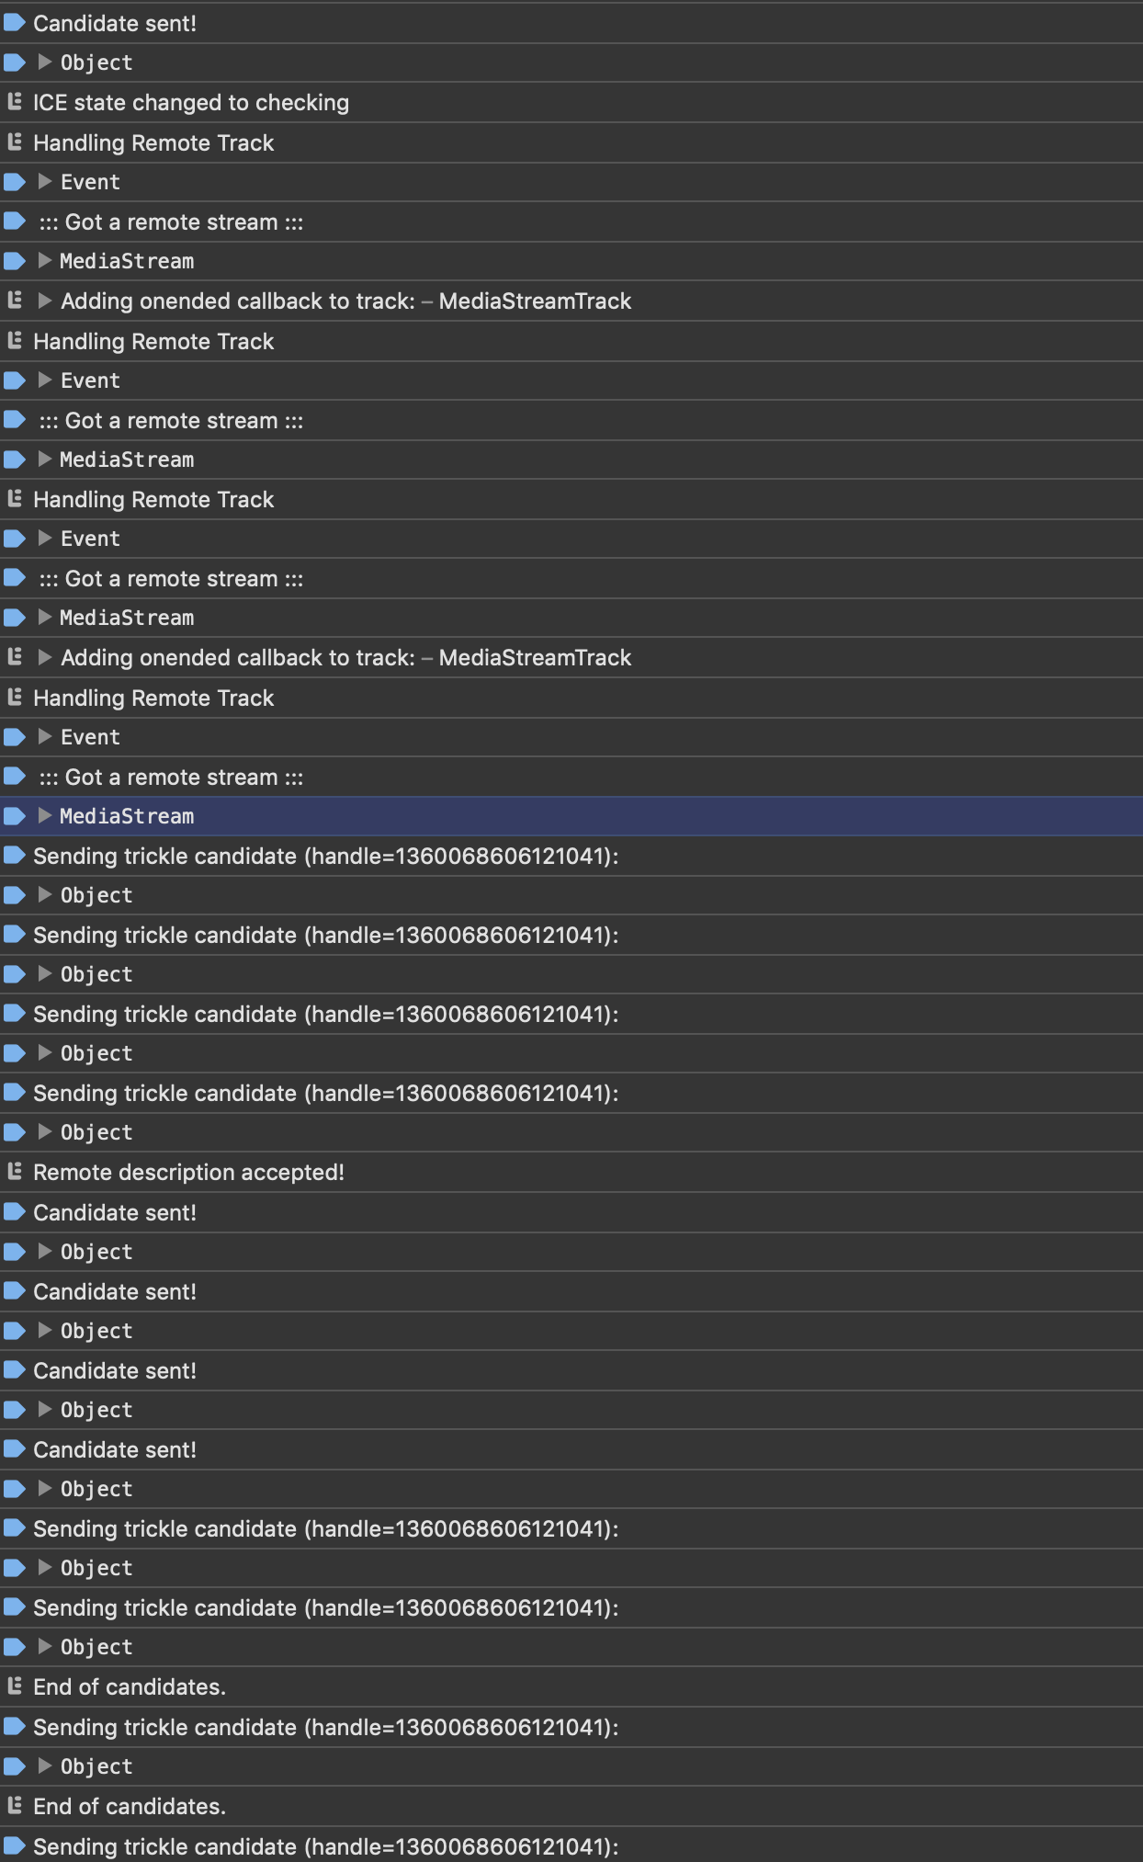Click the blue icon on the highlighted MediaStream row
This screenshot has height=1862, width=1143.
coord(15,816)
